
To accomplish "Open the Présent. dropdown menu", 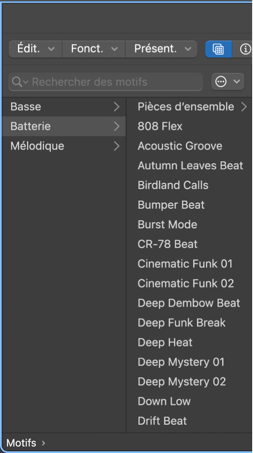I will (x=161, y=49).
